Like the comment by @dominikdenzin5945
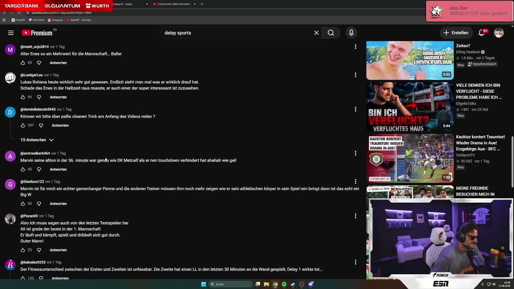Screen dimensions: 514x289 pyautogui.click(x=23, y=125)
